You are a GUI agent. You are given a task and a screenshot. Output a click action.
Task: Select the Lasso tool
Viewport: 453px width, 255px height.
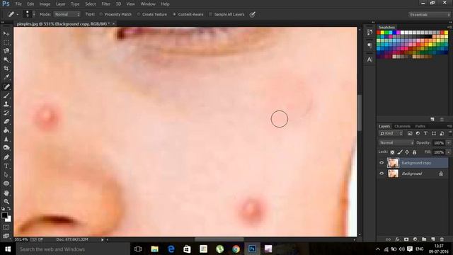click(6, 51)
